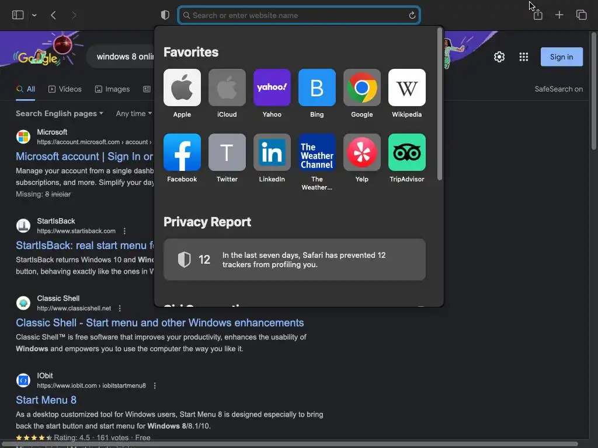Open the StartIsBack result title link
This screenshot has width=598, height=448.
pos(85,246)
